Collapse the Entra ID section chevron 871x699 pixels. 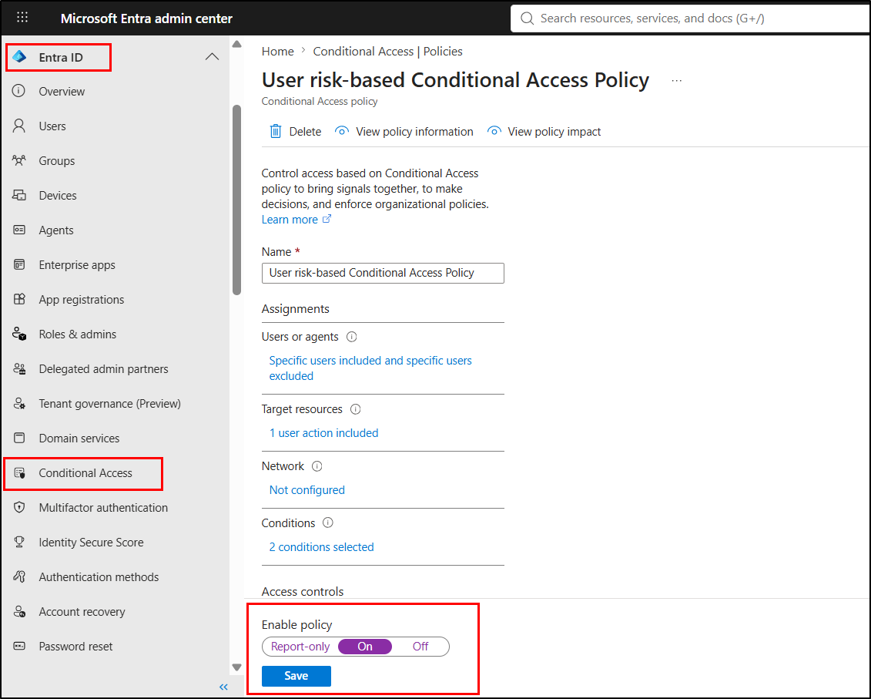pos(213,57)
